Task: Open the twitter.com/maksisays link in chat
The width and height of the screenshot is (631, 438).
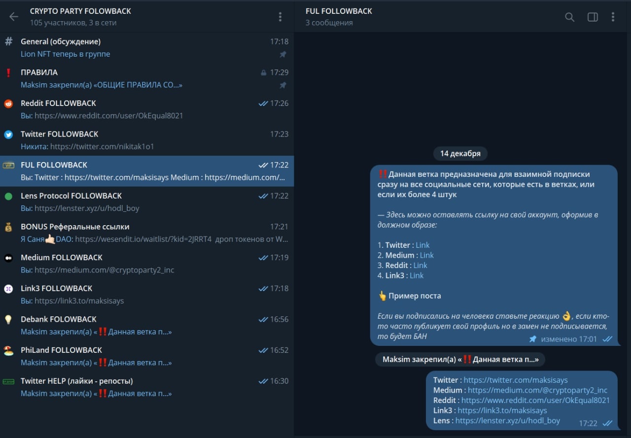Action: 516,380
